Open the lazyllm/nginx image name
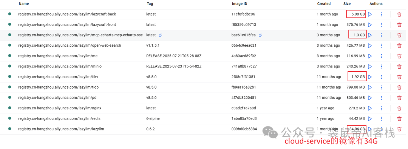Image resolution: width=408 pixels, height=149 pixels. point(60,108)
